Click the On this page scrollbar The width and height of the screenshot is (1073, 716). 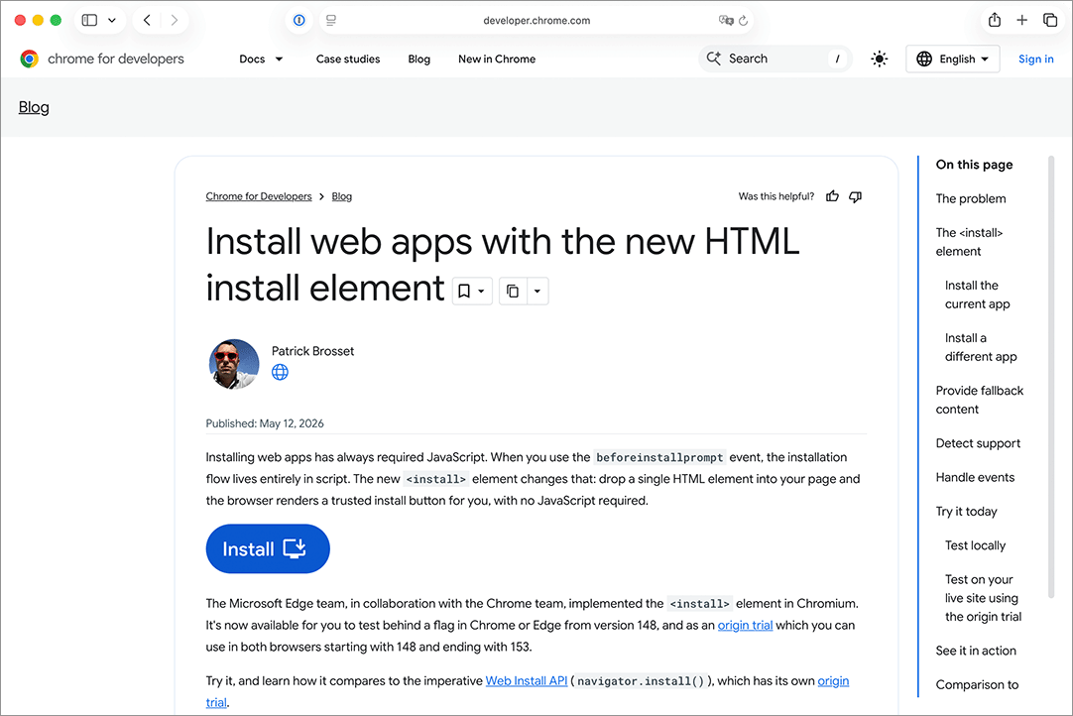pyautogui.click(x=1051, y=378)
